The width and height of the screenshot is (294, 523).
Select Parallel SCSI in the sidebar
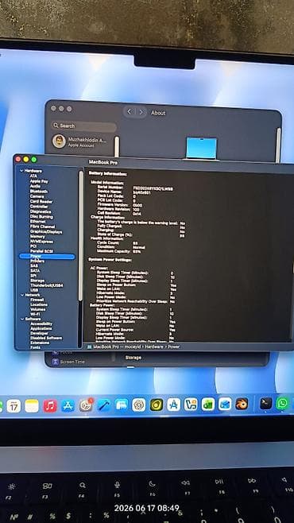tap(41, 251)
